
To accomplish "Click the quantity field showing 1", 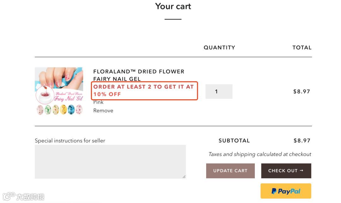I will click(219, 91).
